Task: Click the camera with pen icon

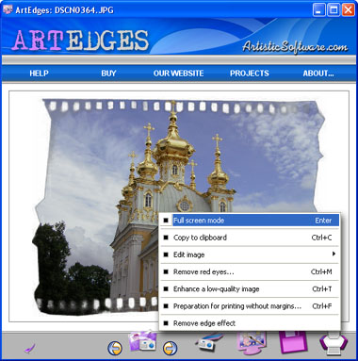Action: 209,342
